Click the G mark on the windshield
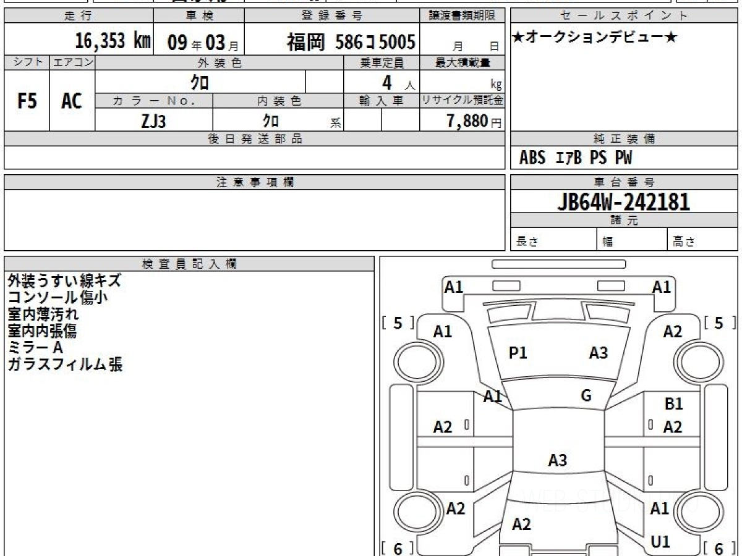Image resolution: width=742 pixels, height=556 pixels. coord(586,396)
